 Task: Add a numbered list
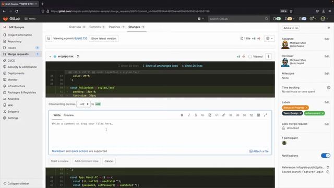[237, 115]
